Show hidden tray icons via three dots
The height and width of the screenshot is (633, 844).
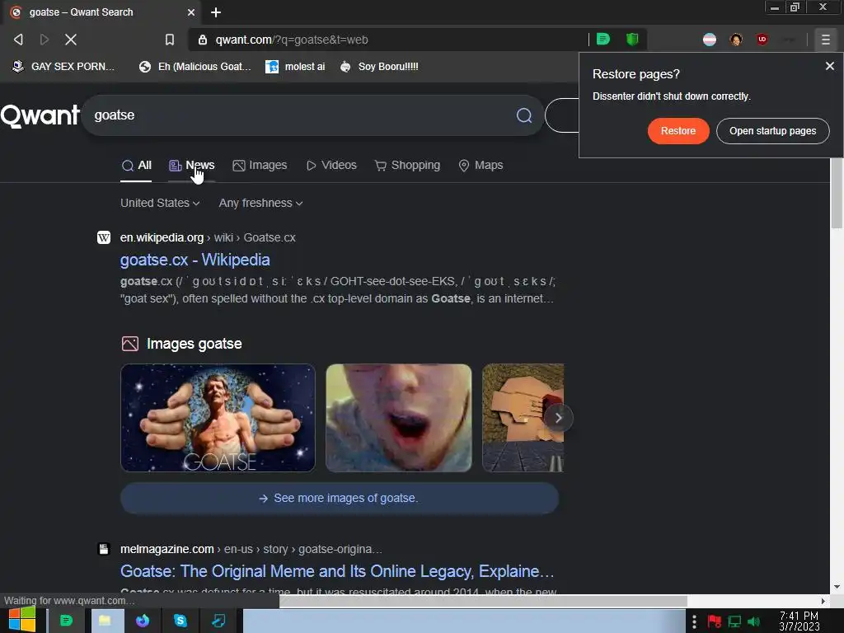[x=694, y=621]
